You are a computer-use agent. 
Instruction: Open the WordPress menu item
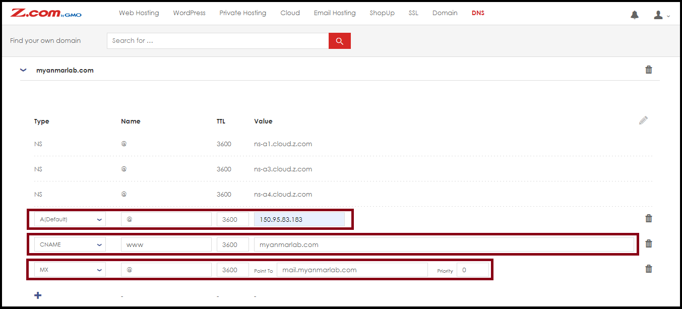(190, 13)
